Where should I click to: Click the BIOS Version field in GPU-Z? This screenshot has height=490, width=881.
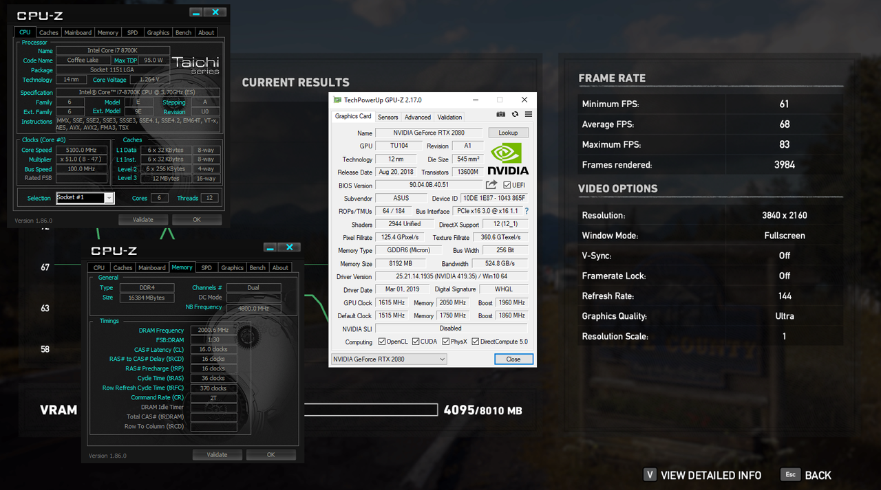click(429, 185)
